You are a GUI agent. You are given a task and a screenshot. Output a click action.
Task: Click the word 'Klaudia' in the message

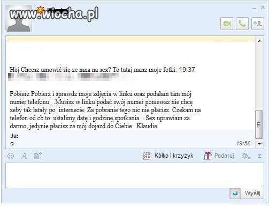pos(147,126)
